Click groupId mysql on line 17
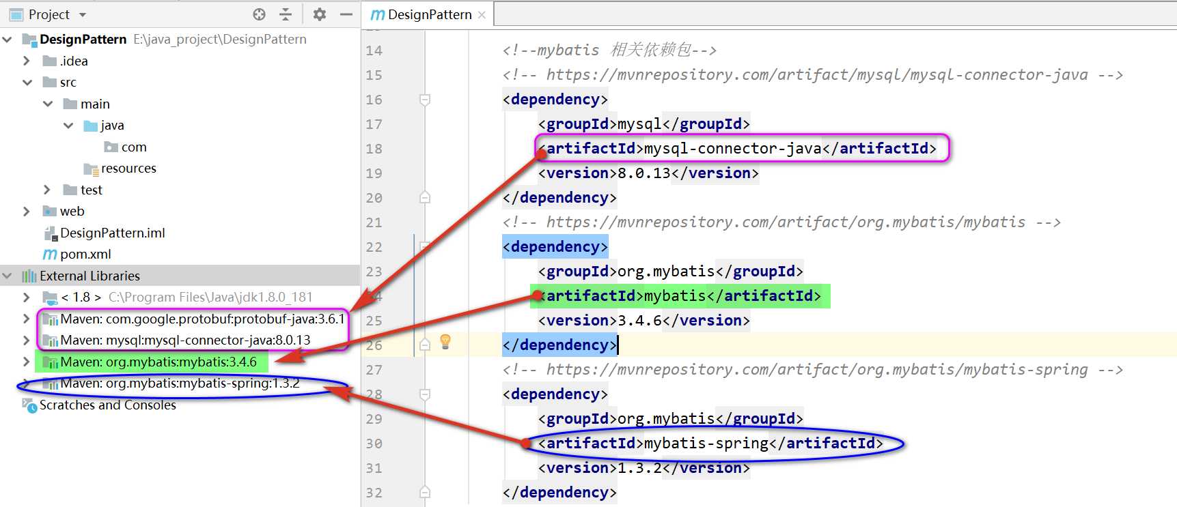The image size is (1177, 507). [x=639, y=124]
